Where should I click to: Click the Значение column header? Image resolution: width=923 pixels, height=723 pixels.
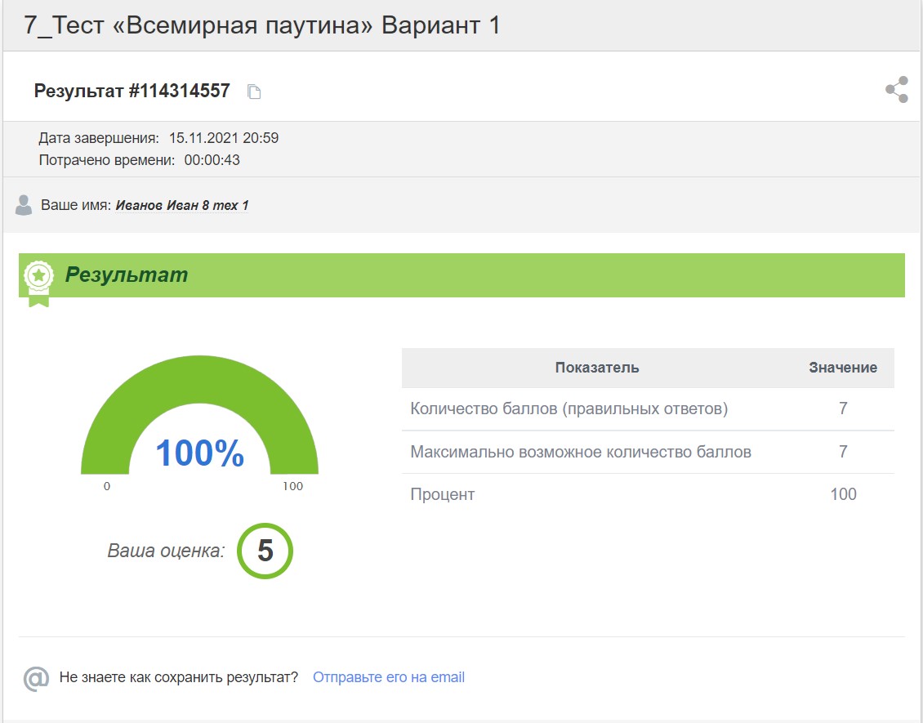click(x=843, y=368)
